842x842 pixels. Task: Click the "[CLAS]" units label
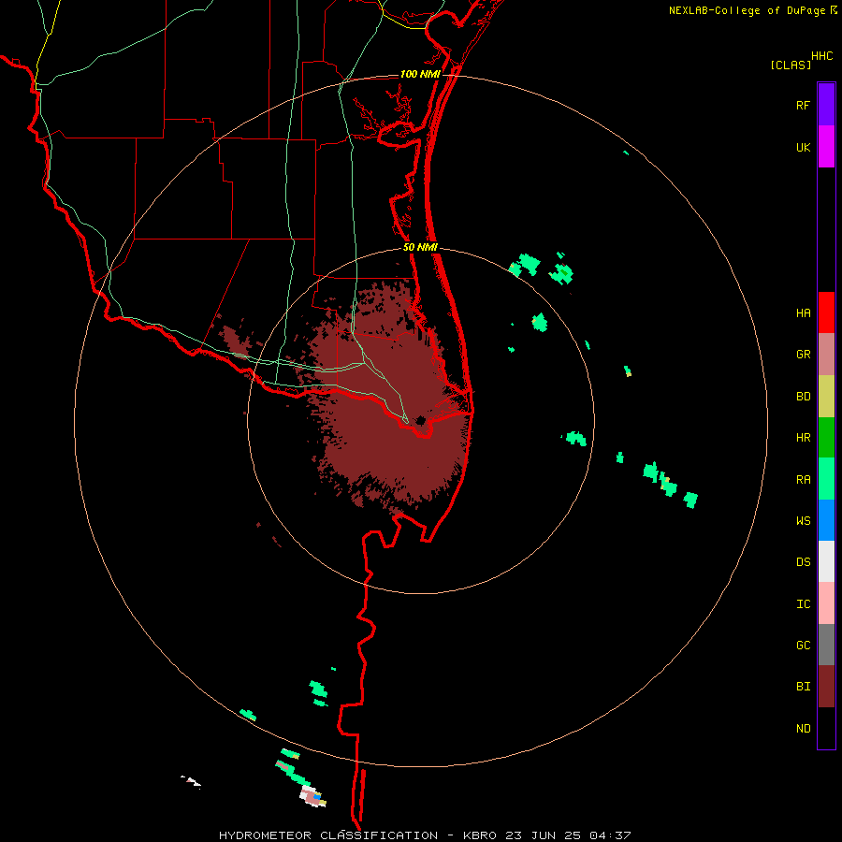[791, 65]
